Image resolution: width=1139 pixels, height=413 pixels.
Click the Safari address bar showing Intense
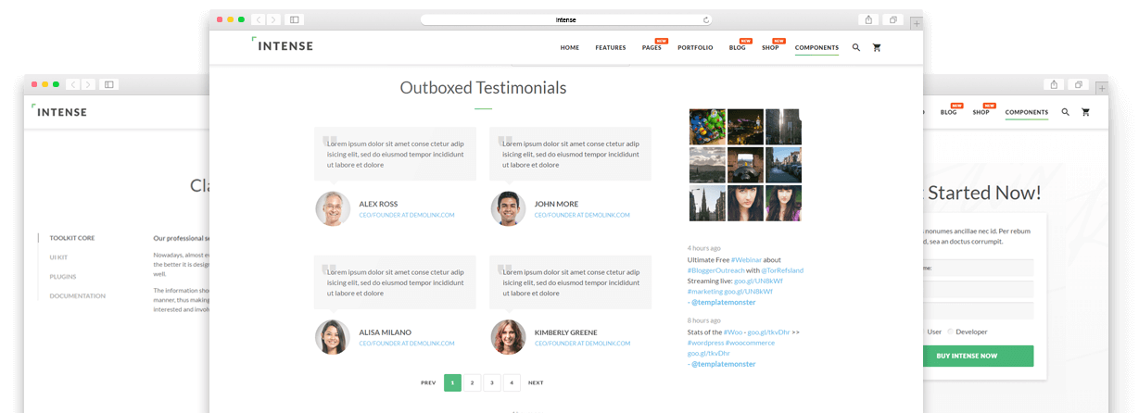(x=565, y=19)
